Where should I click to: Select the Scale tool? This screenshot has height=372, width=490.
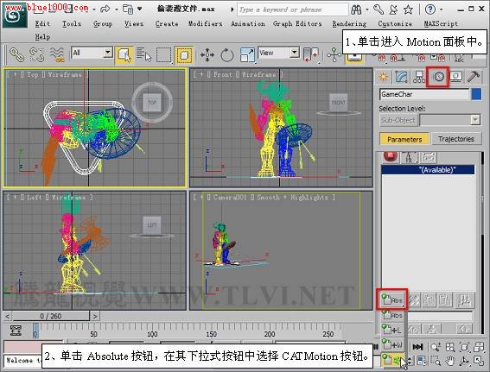pos(247,55)
